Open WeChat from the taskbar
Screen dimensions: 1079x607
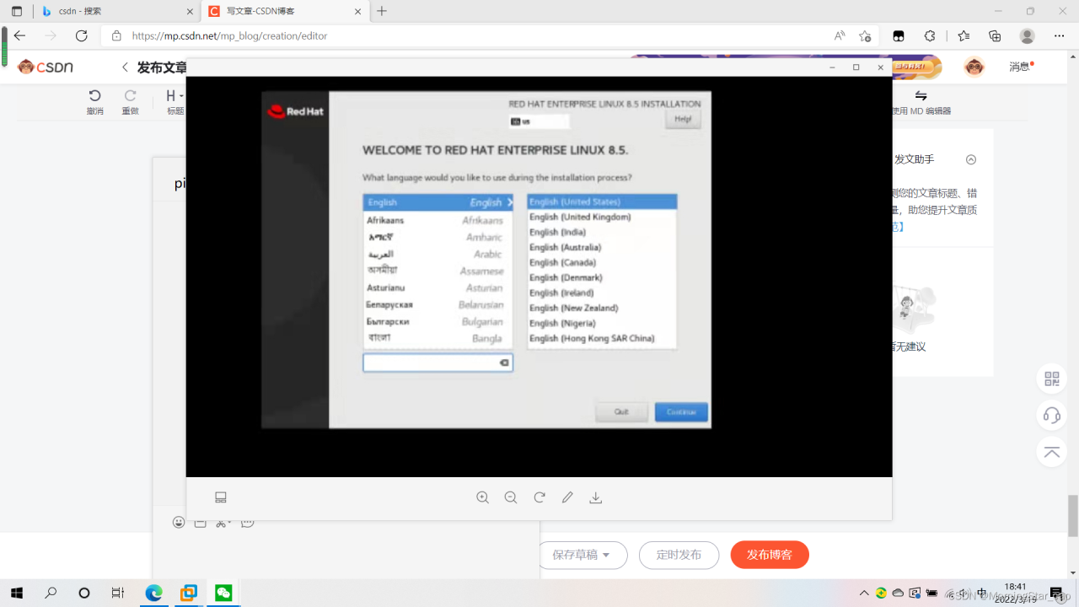(223, 593)
